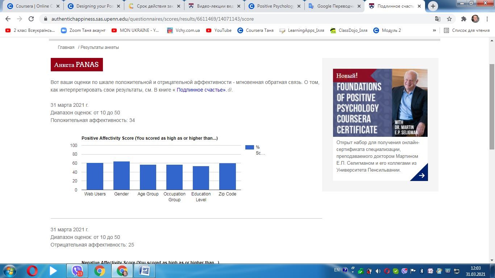Open the Главная breadcrumb link
This screenshot has width=495, height=278.
pos(66,47)
